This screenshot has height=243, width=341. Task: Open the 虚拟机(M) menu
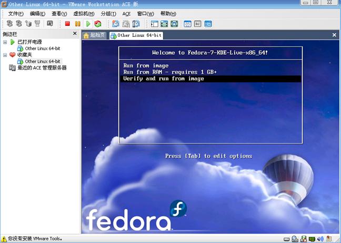click(x=84, y=14)
